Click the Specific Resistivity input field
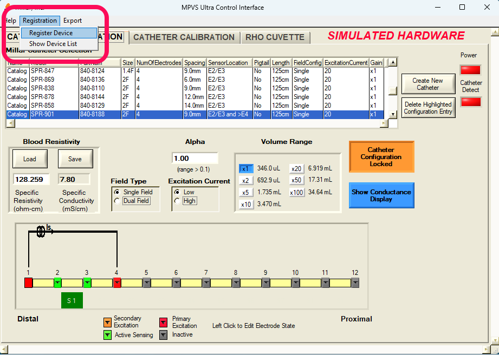Screen dimensions: 499x355 click(x=31, y=180)
